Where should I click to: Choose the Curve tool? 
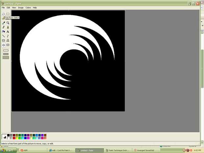(x=8, y=36)
